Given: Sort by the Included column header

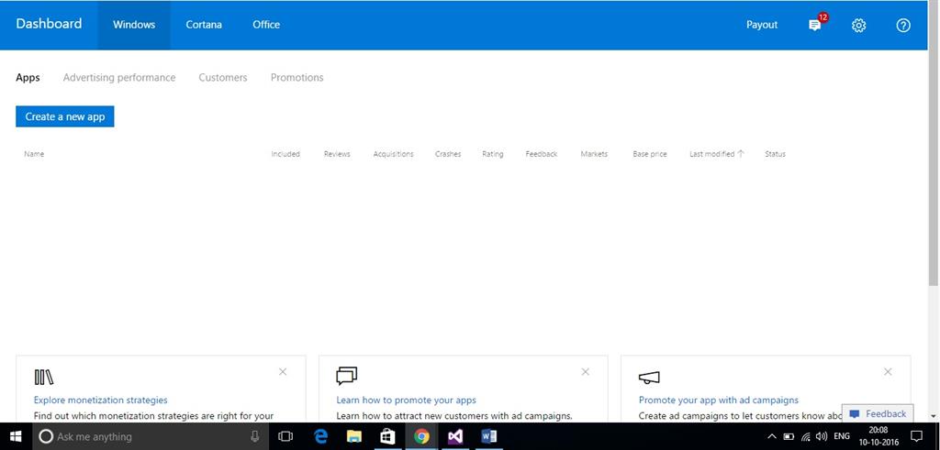Looking at the screenshot, I should tap(285, 154).
